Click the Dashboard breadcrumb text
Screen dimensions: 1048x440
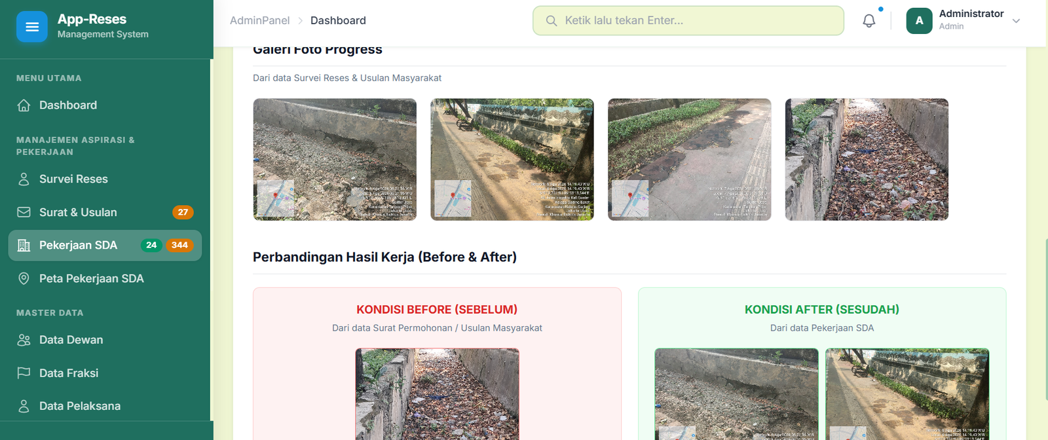[338, 21]
